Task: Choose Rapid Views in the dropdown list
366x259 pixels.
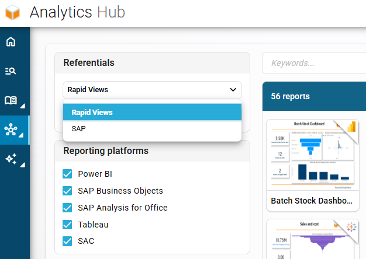Action: pyautogui.click(x=152, y=112)
